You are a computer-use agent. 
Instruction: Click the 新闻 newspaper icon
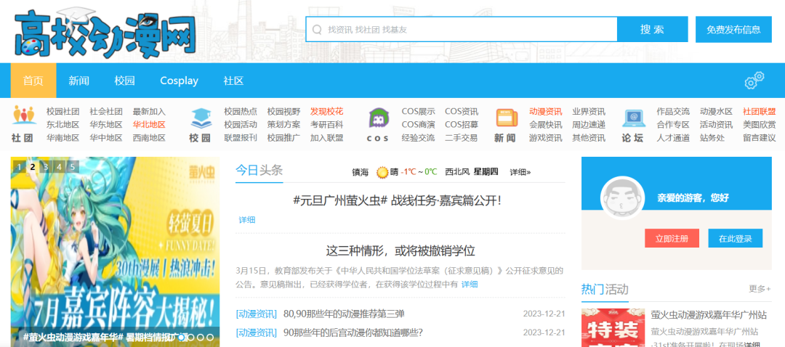pyautogui.click(x=507, y=118)
